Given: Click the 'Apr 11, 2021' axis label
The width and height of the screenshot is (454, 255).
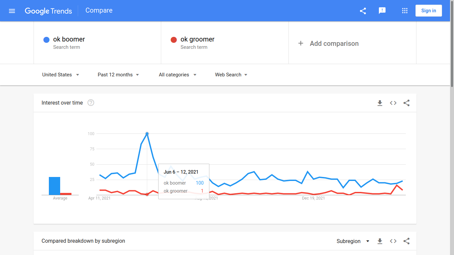Looking at the screenshot, I should (99, 198).
